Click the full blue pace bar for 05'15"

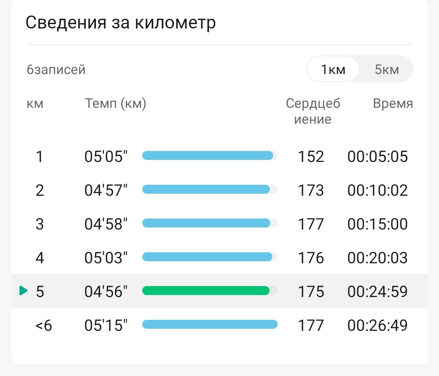coord(210,324)
